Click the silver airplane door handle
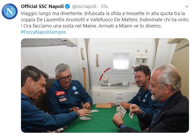Image resolution: width=190 pixels, height=134 pixels. [115, 84]
